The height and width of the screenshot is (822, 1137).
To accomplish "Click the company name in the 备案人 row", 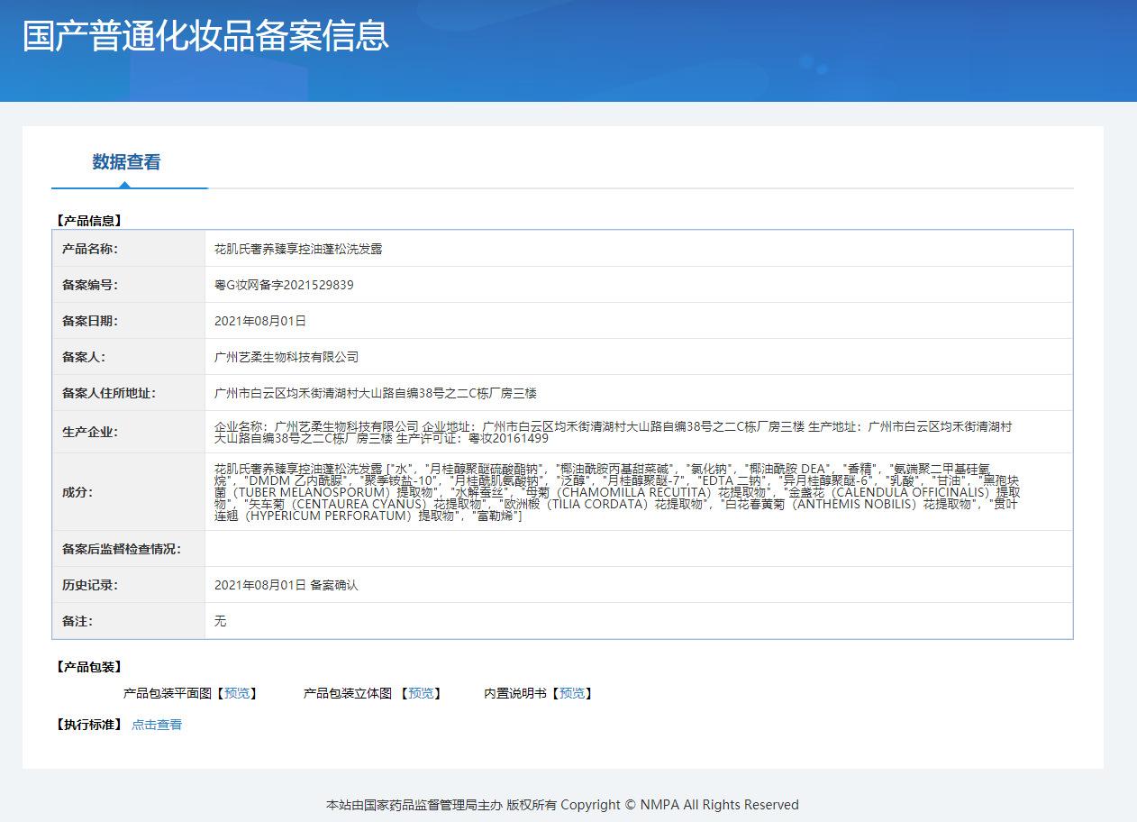I will tap(287, 357).
